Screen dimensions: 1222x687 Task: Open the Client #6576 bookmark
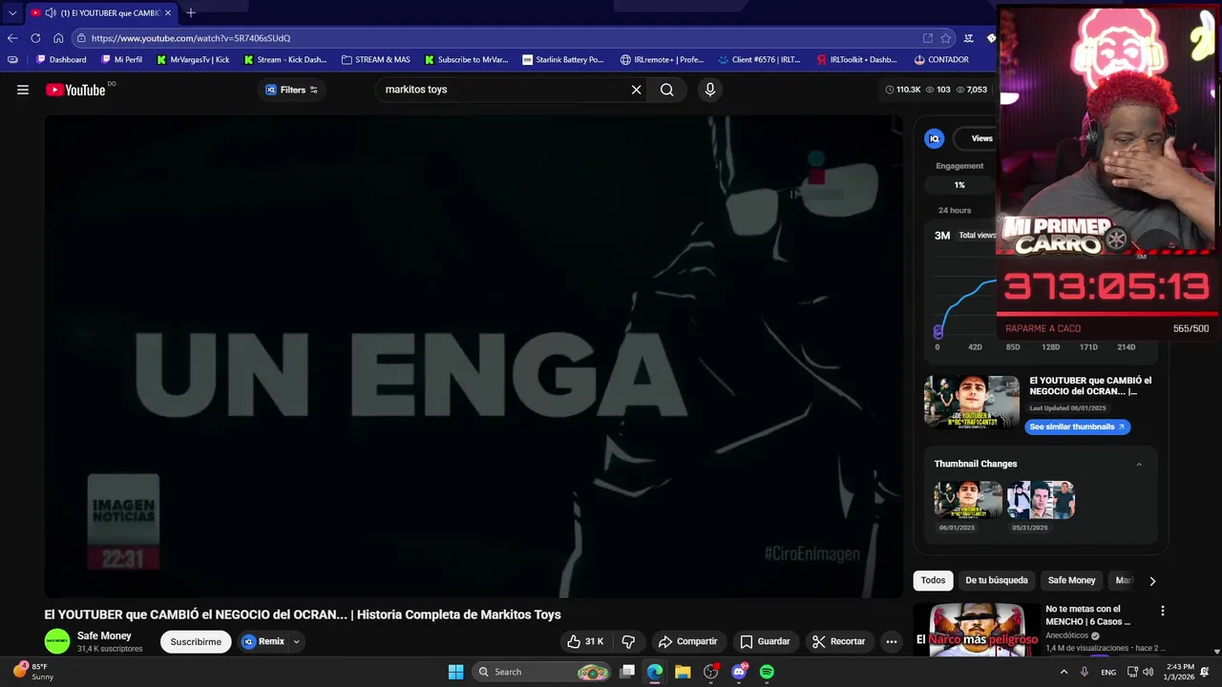(760, 59)
